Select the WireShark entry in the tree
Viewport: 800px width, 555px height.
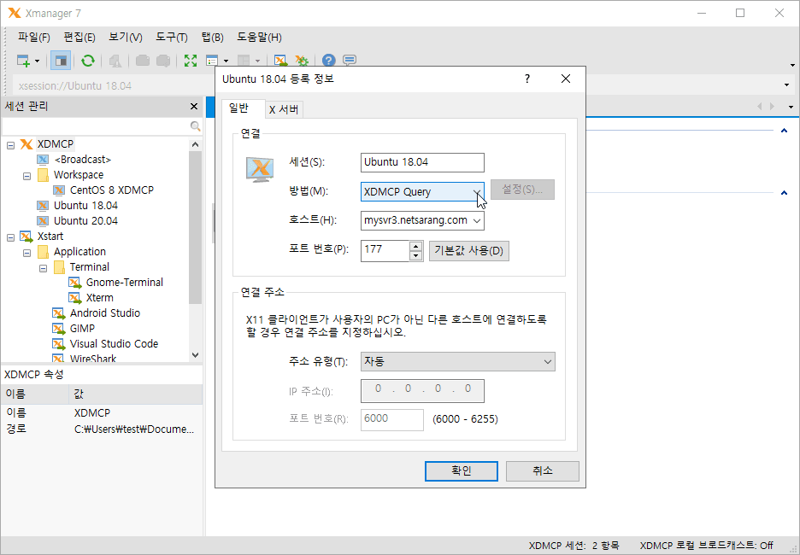click(x=93, y=359)
